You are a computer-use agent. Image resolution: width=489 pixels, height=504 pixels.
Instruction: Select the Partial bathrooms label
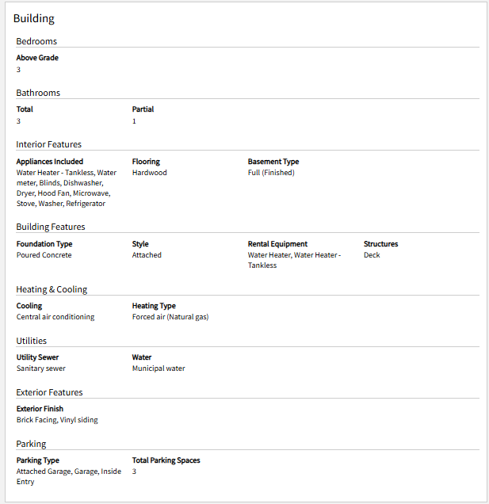143,109
